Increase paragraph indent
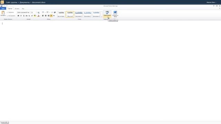Image resolution: width=221 pixels, height=124 pixels. [55, 12]
